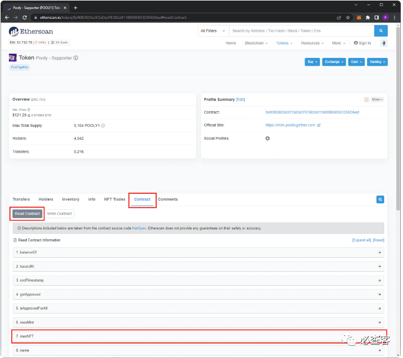The image size is (403, 358).
Task: Click the search icon button in contract tabs row
Action: click(x=380, y=199)
